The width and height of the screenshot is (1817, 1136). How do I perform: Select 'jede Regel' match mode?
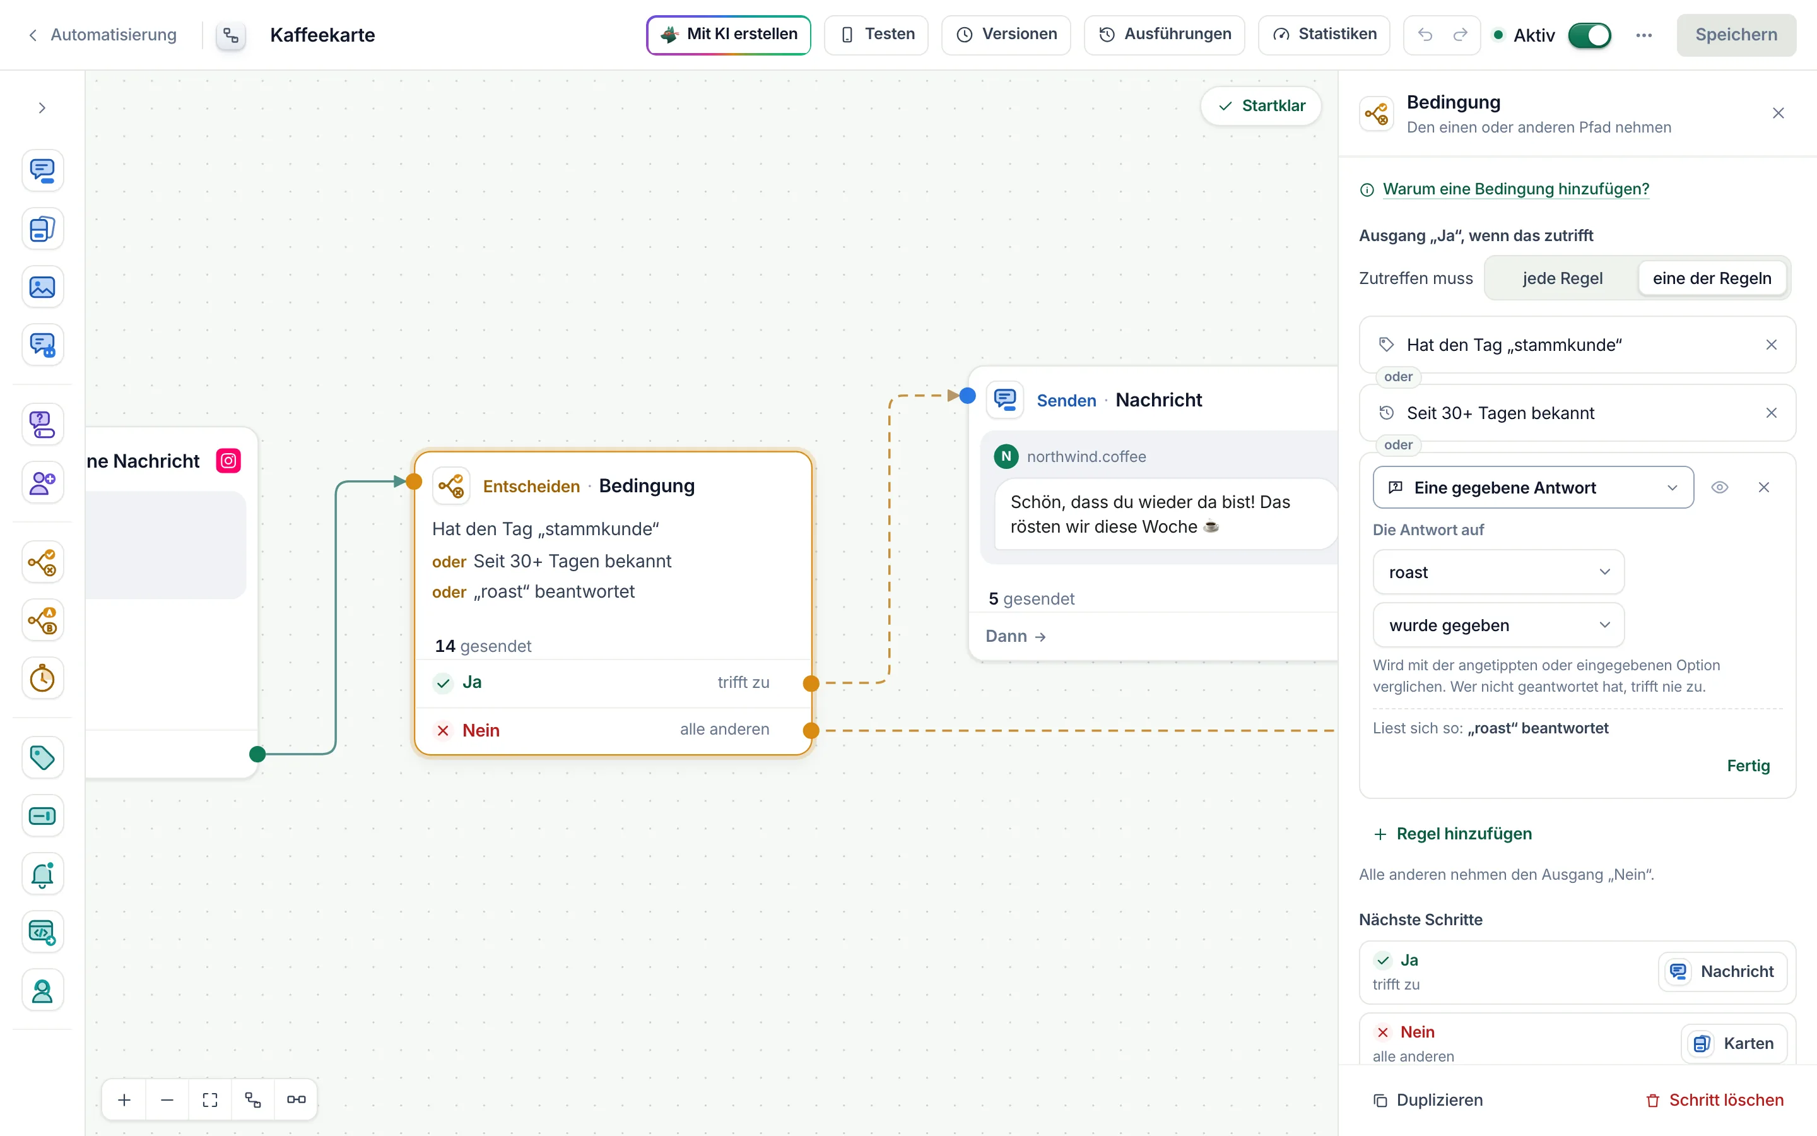pyautogui.click(x=1561, y=278)
